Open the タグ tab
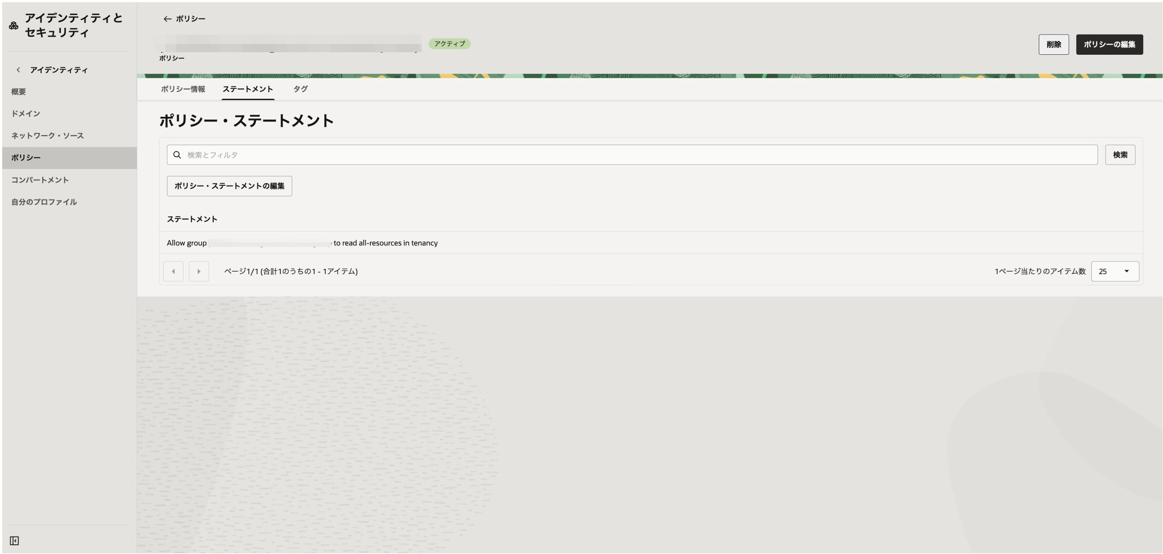Image resolution: width=1163 pixels, height=554 pixels. (300, 89)
